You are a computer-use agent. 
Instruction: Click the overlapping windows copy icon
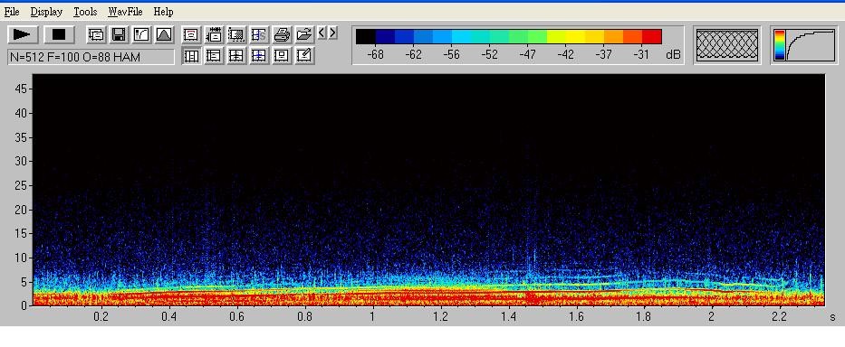click(x=96, y=35)
